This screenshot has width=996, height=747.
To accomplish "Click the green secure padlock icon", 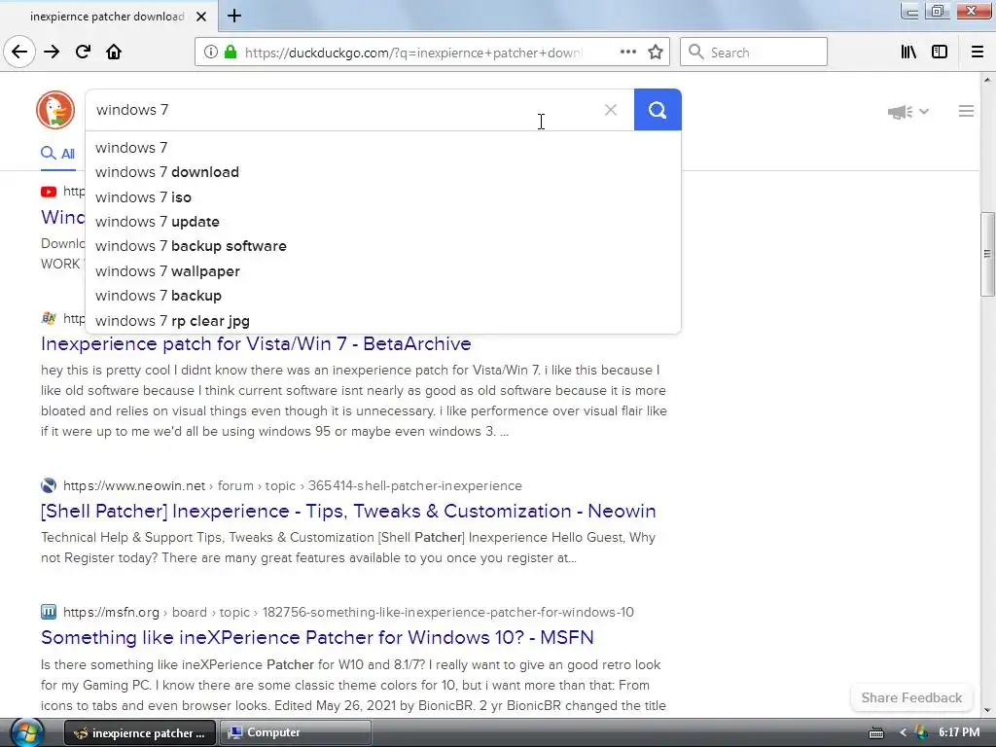I will 231,53.
